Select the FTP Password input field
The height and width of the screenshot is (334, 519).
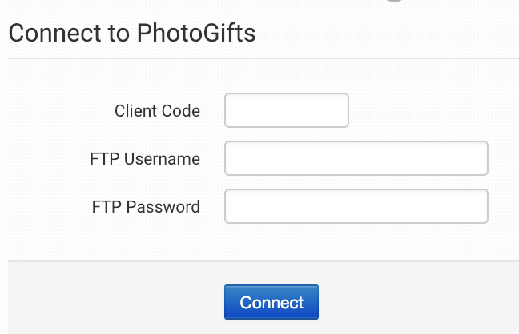(356, 206)
